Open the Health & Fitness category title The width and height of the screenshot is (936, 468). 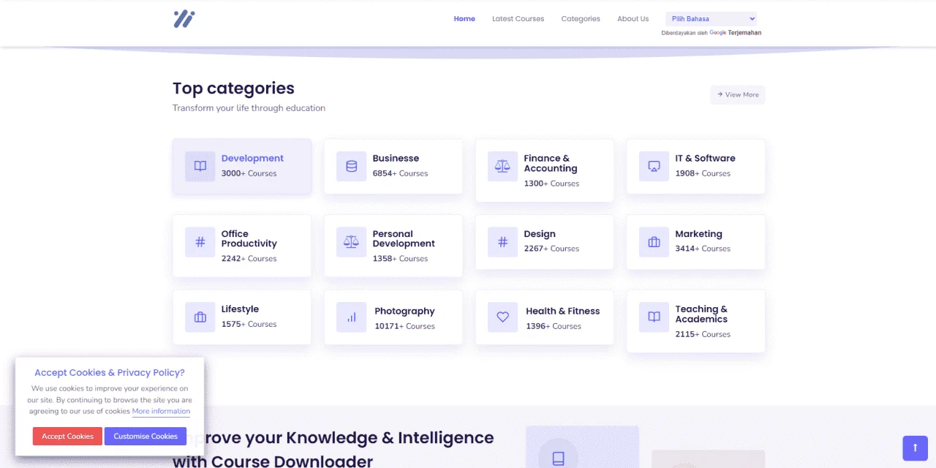(x=563, y=312)
